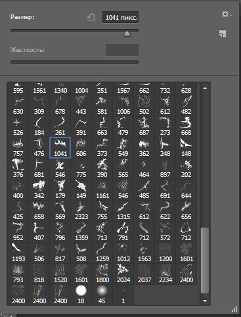This screenshot has height=317, width=241.
Task: Pick the star-shaped brush 526
Action: [x=18, y=127]
